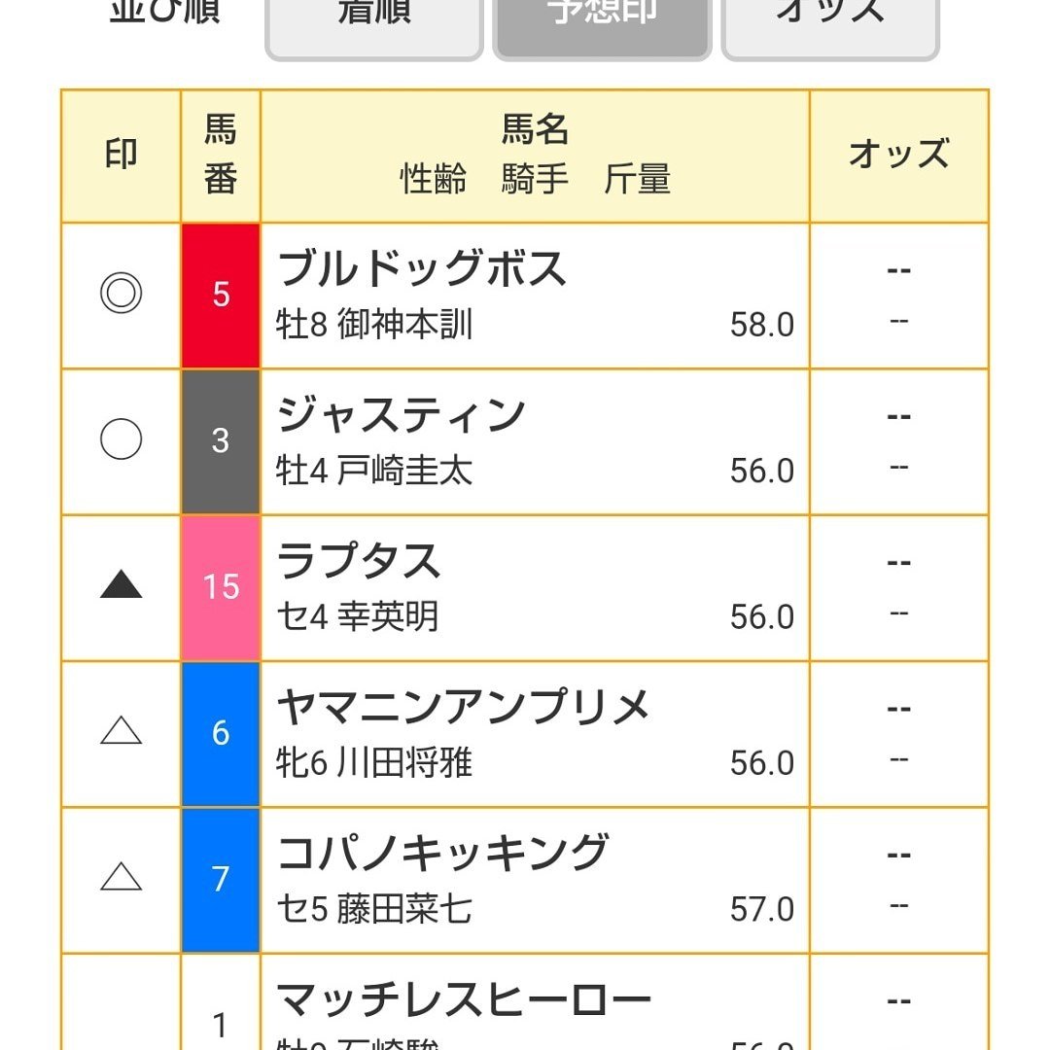Click the pink number 15 badge

pyautogui.click(x=221, y=587)
